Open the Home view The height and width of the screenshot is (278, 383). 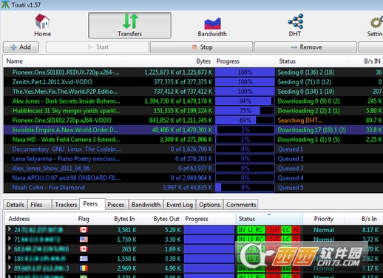[x=42, y=25]
